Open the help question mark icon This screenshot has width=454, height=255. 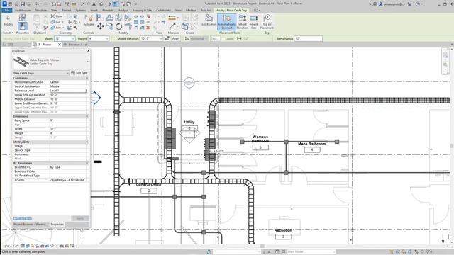418,4
